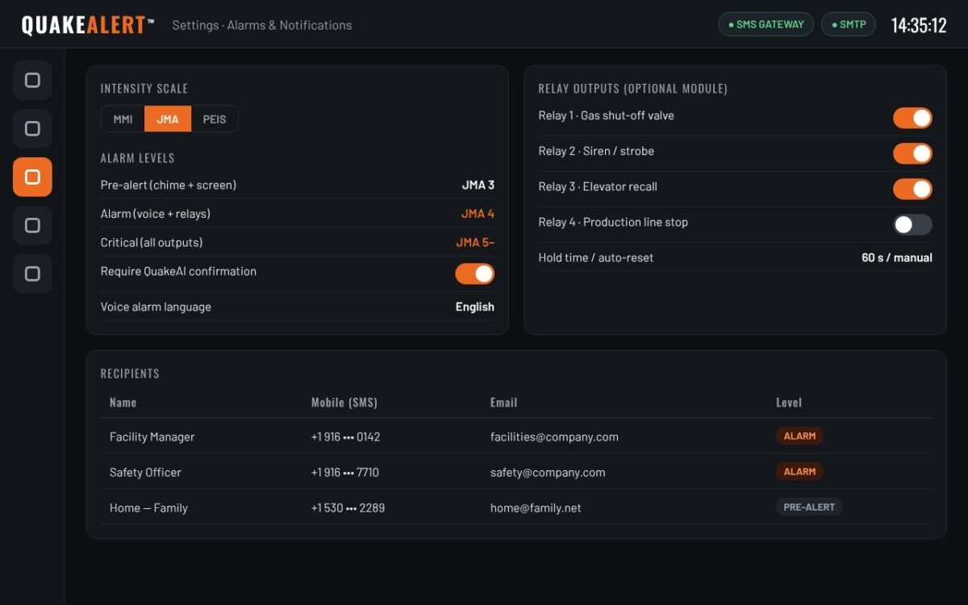The image size is (968, 605).
Task: Click phone number +1 530 ••• 2289
Action: coord(348,507)
